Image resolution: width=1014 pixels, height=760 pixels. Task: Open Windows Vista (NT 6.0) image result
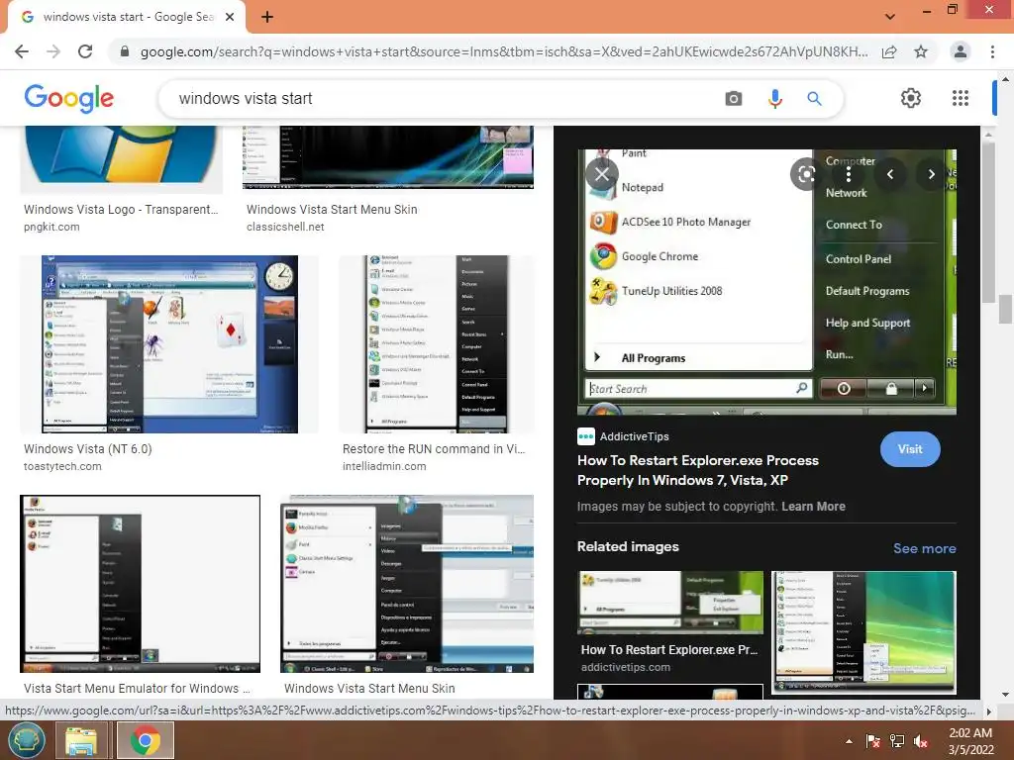click(169, 343)
